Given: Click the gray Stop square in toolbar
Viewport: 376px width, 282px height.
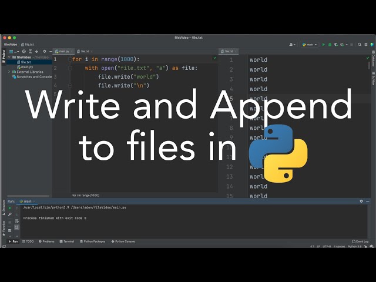Looking at the screenshot, I should pos(351,45).
